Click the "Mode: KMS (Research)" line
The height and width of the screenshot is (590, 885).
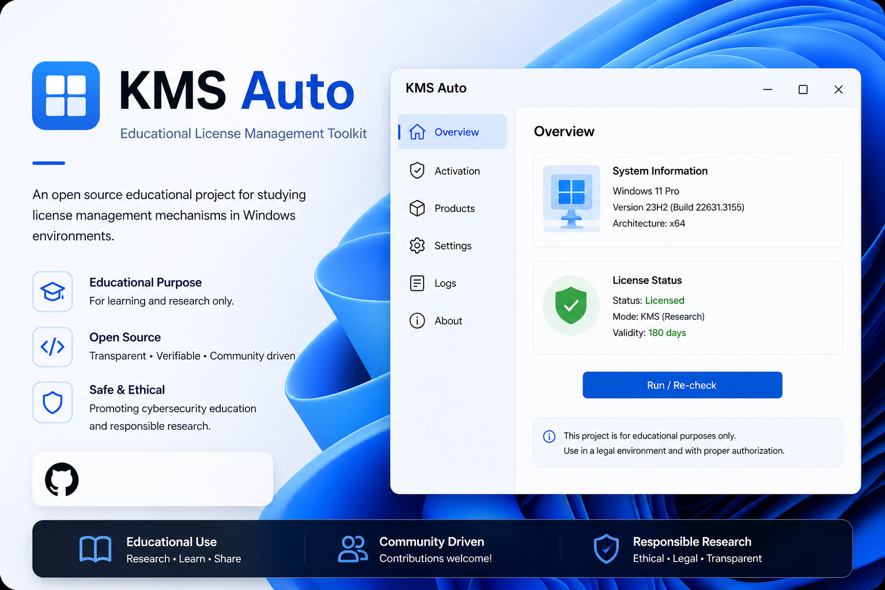659,316
